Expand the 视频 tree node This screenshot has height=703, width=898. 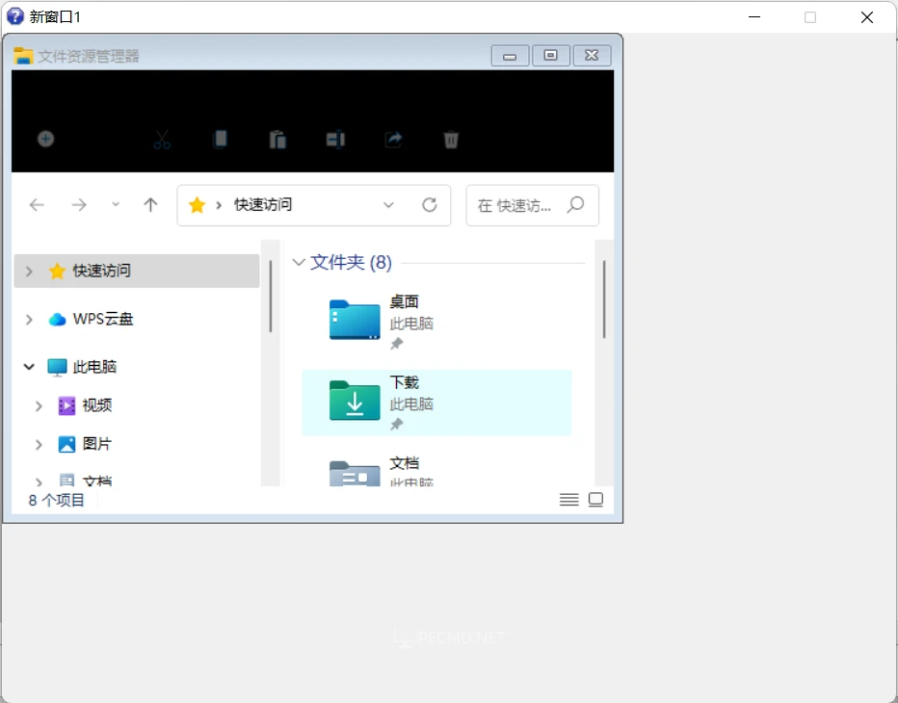point(39,405)
